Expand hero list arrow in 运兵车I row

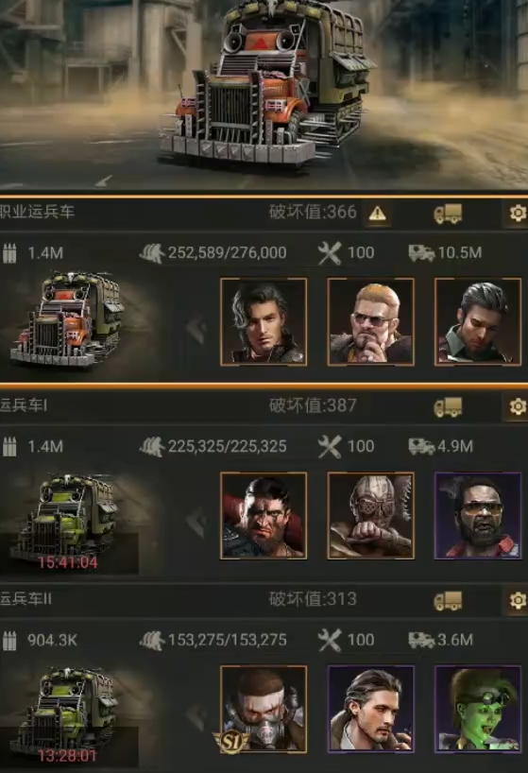197,522
